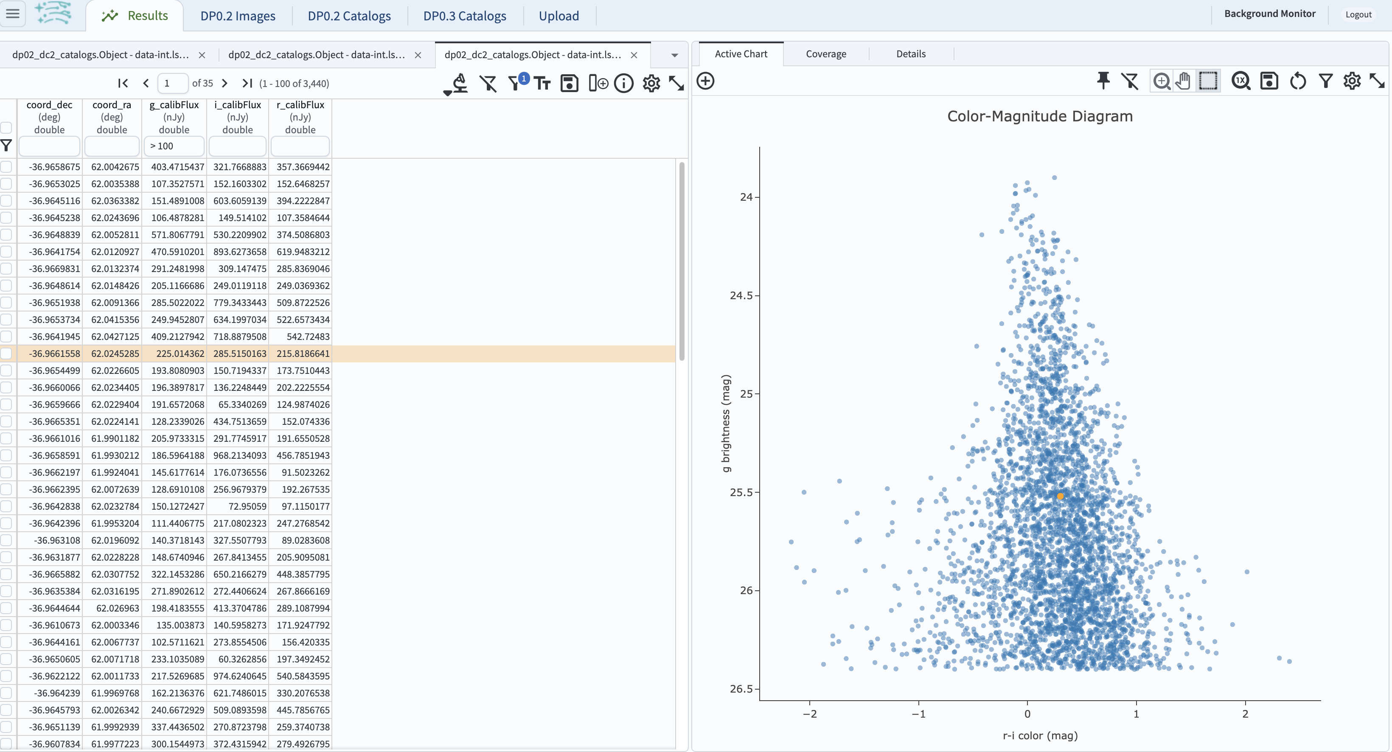
Task: Open the DP0.3 Catalogs dropdown tab
Action: click(464, 16)
